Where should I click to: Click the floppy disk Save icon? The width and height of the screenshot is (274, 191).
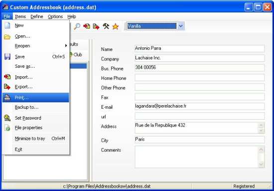[7, 57]
